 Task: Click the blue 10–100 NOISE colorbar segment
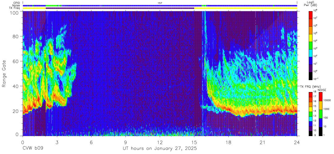coord(321,122)
